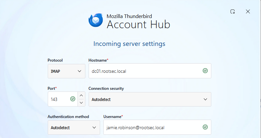Click the restore window icon
The width and height of the screenshot is (261, 138).
(233, 11)
